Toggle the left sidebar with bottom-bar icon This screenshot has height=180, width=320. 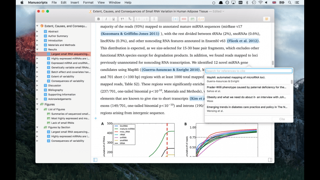[x=95, y=160]
